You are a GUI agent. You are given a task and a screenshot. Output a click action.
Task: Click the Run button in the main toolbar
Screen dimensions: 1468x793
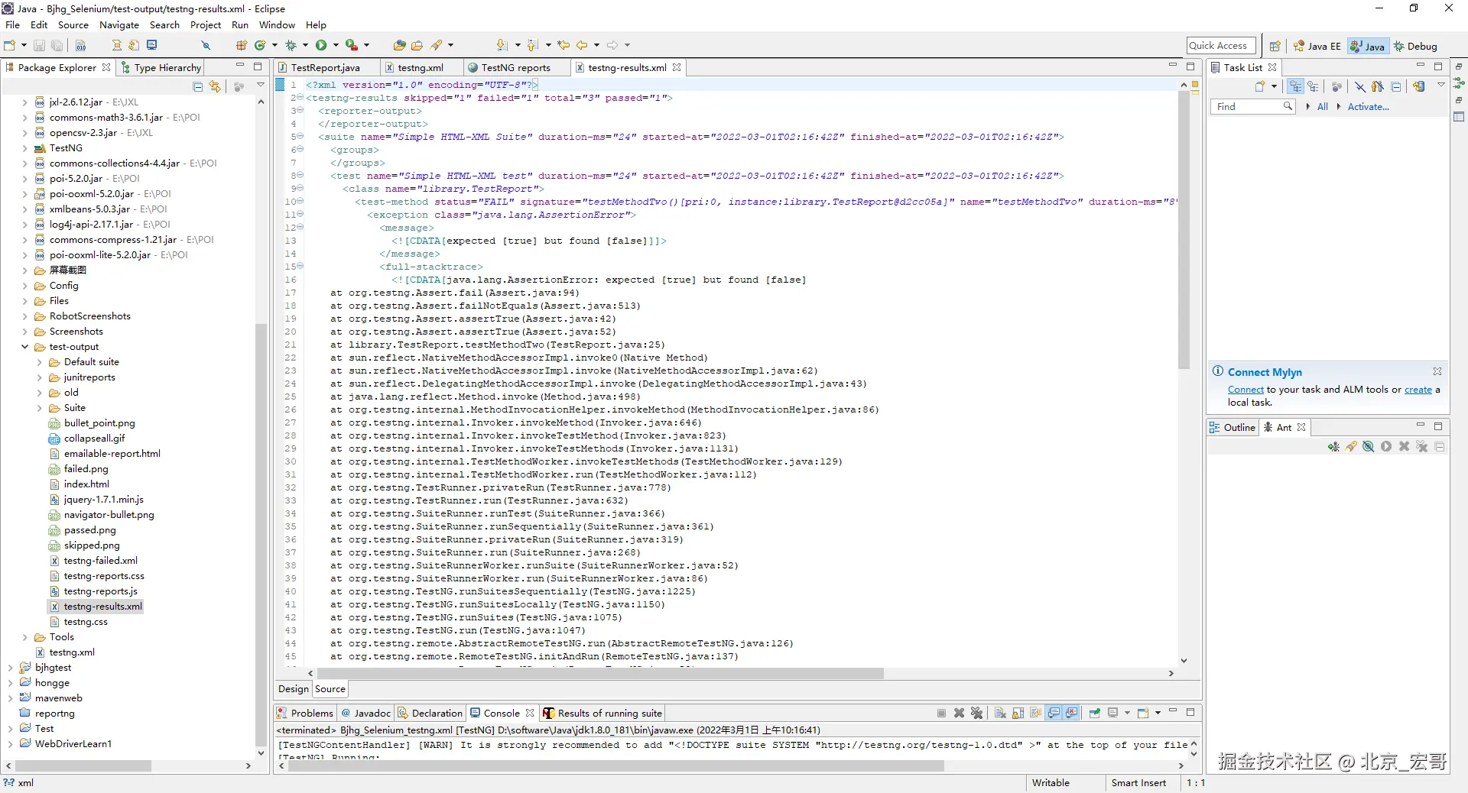[x=321, y=46]
